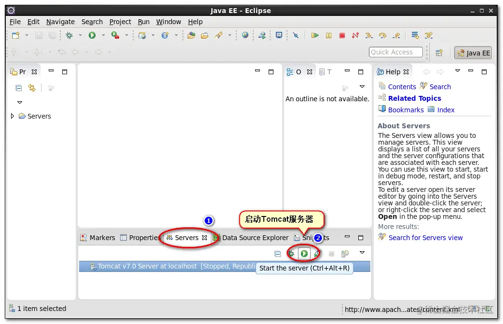
Task: Open the Project menu
Action: click(x=120, y=22)
